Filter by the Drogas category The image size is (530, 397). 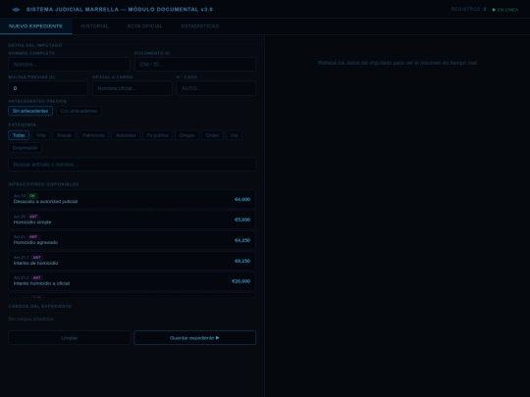[x=186, y=135]
